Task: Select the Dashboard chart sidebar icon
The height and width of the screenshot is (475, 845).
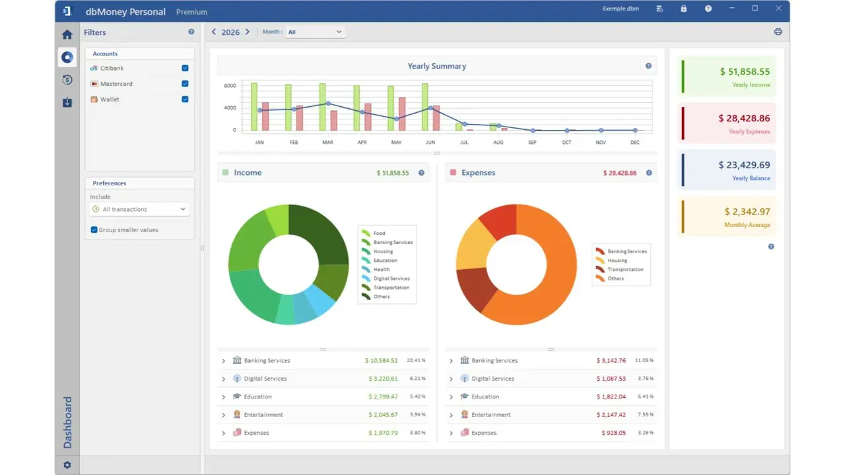Action: coord(67,57)
